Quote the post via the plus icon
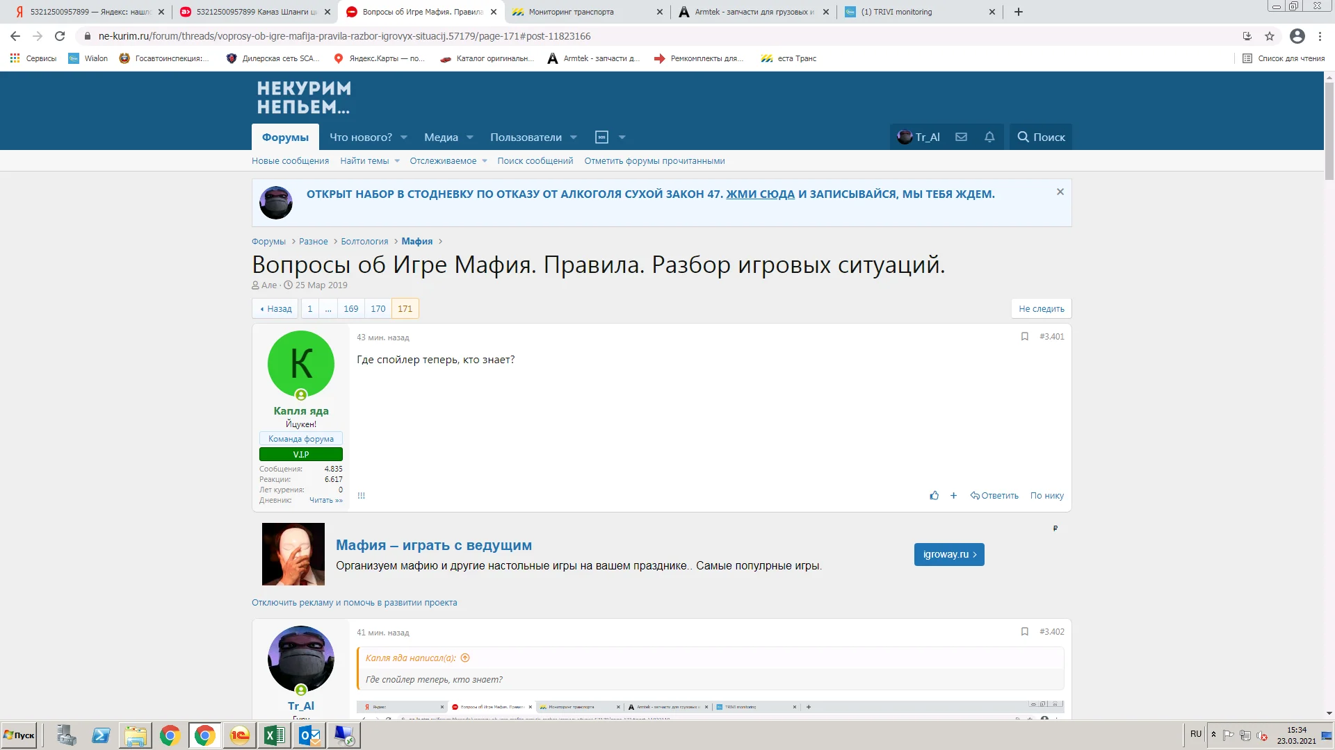 click(953, 495)
